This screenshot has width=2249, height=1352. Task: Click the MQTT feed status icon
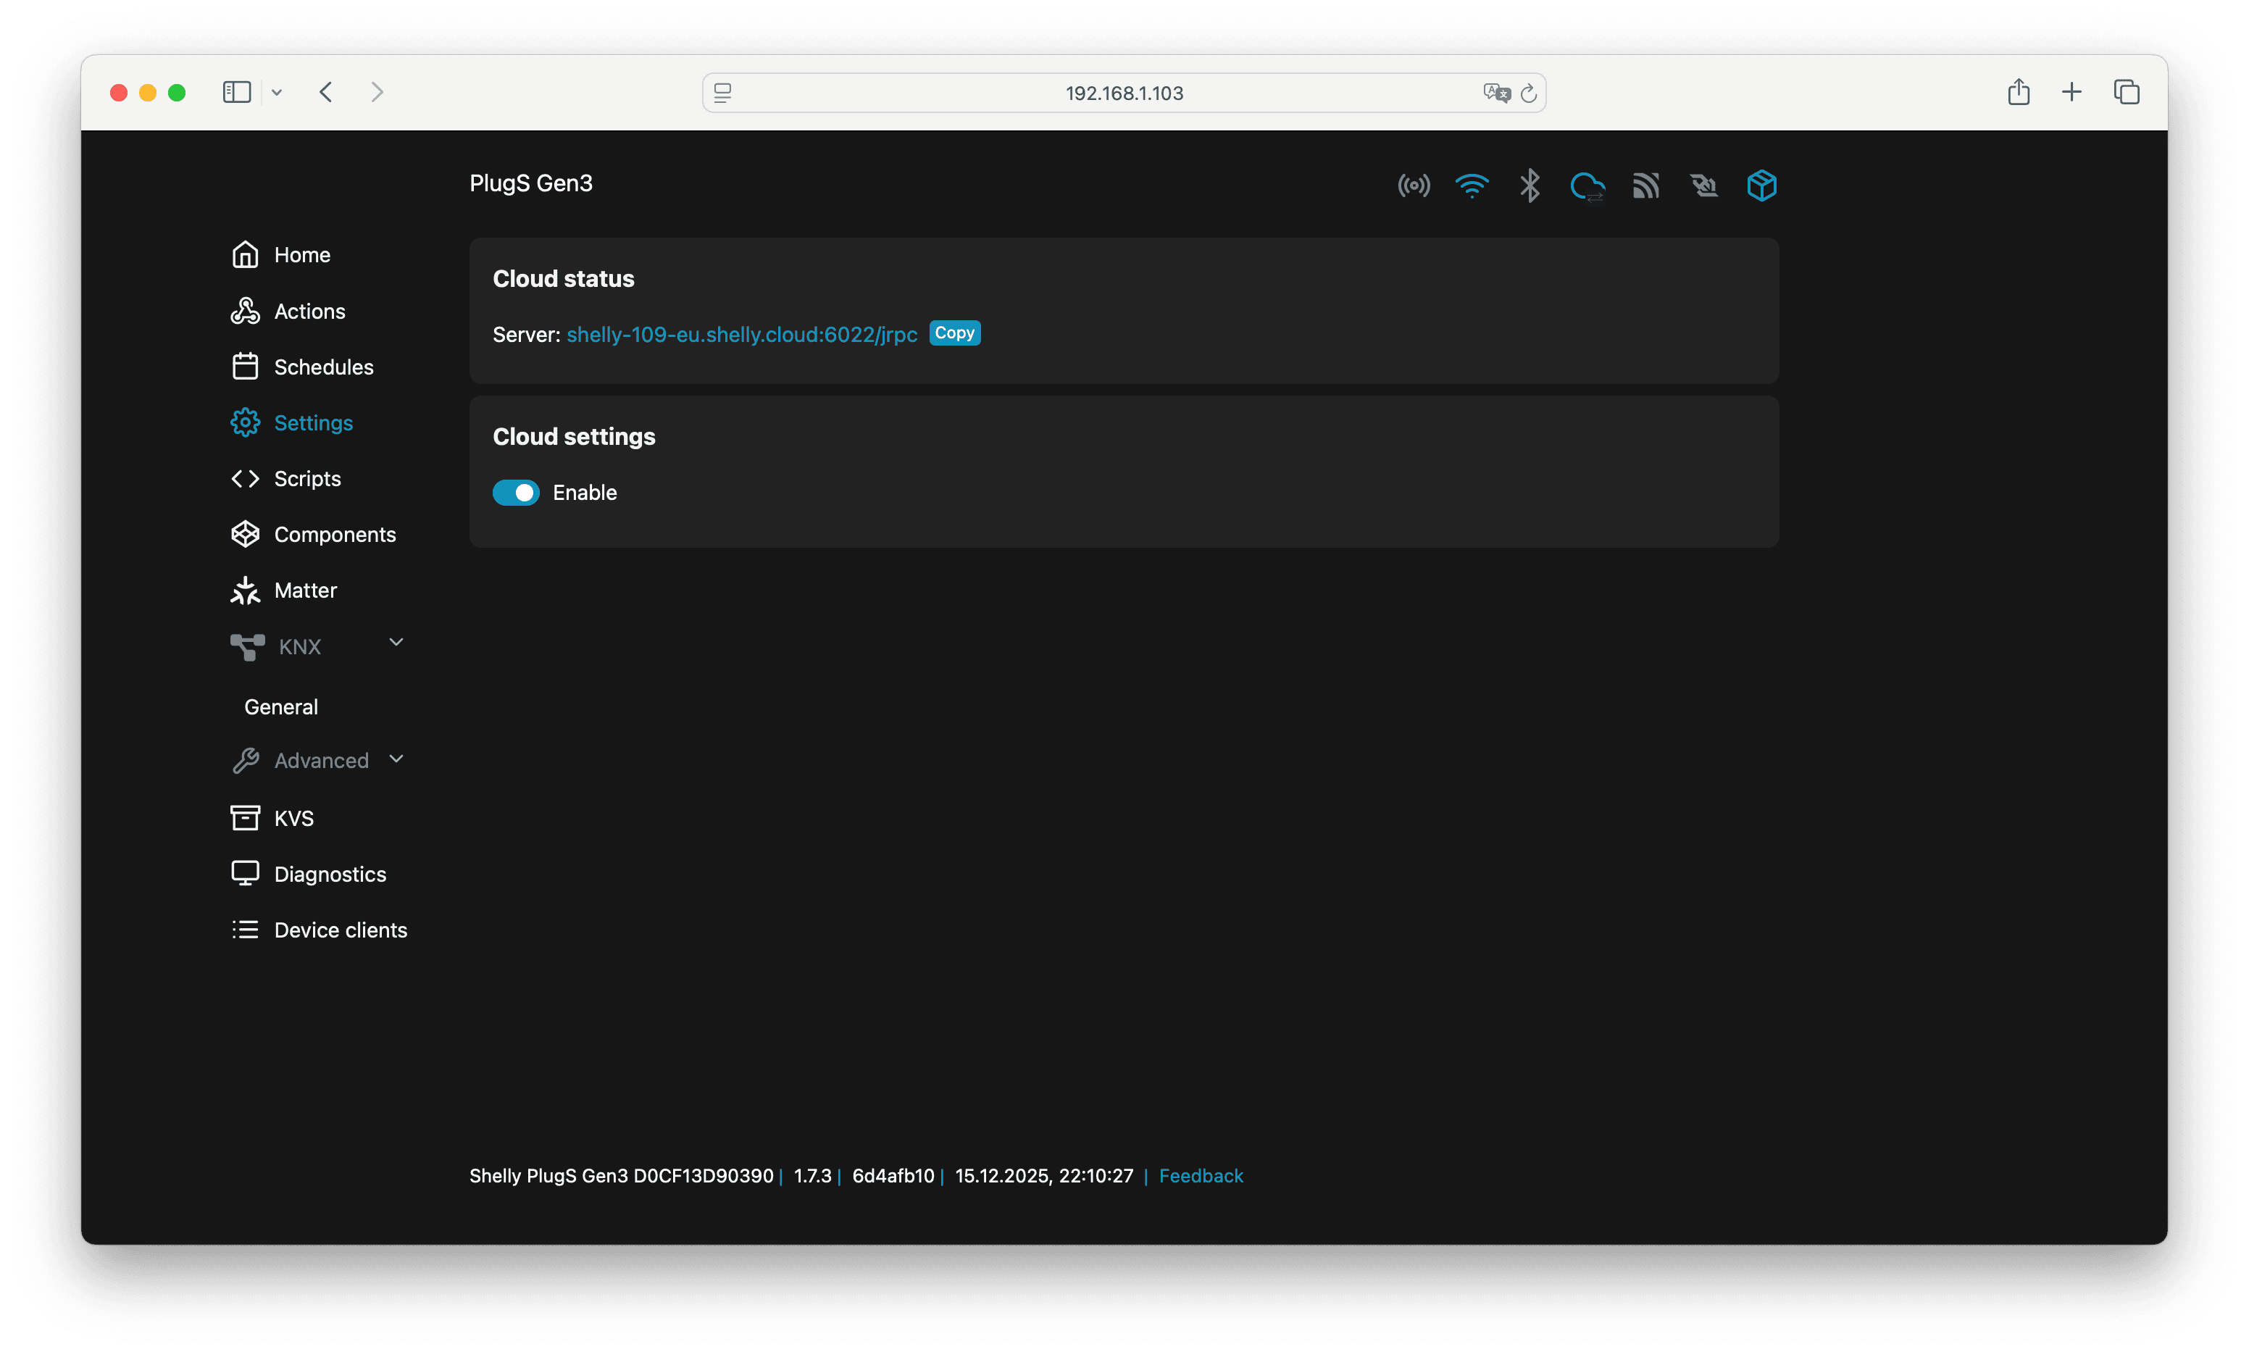tap(1645, 186)
